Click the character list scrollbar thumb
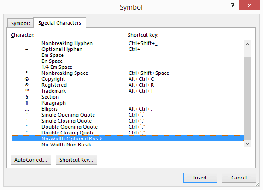The height and width of the screenshot is (190, 263). (x=247, y=98)
